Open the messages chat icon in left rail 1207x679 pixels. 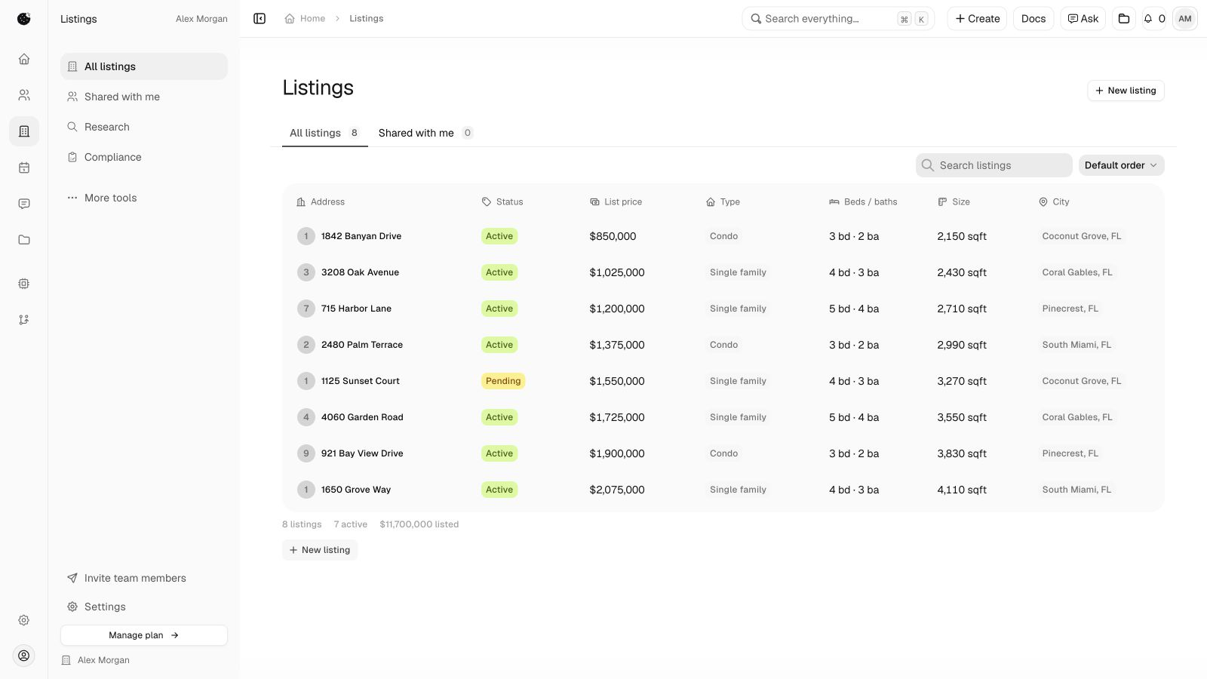point(24,204)
